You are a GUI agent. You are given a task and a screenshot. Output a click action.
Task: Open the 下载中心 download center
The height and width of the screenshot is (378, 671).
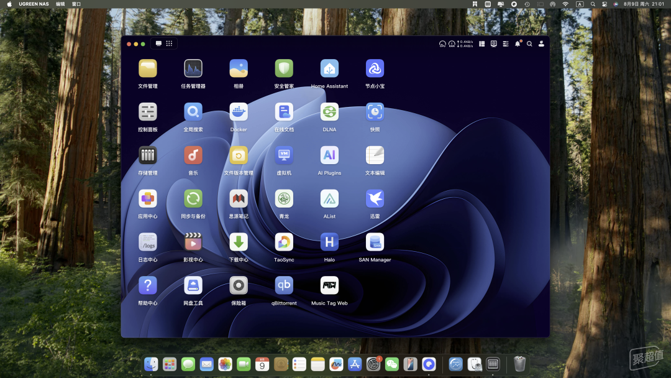click(239, 242)
